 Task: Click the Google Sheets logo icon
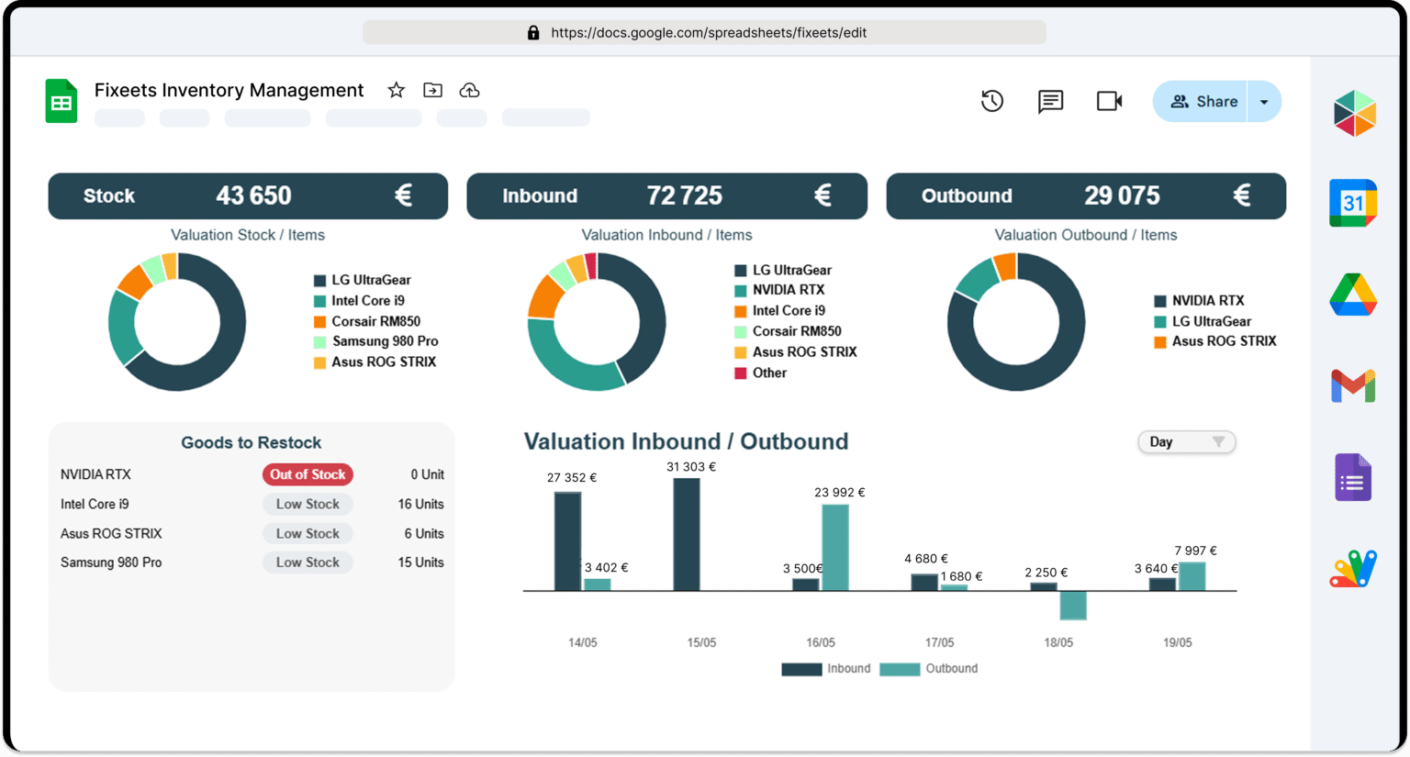coord(62,101)
